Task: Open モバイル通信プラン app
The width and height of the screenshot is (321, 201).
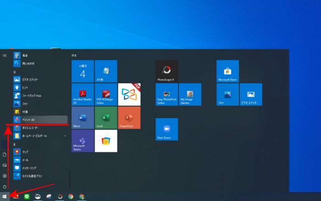Action: 40,176
